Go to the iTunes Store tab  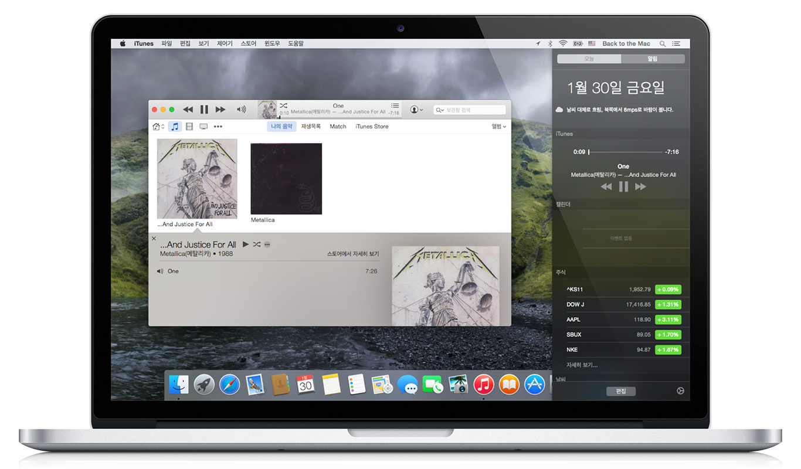click(x=372, y=127)
